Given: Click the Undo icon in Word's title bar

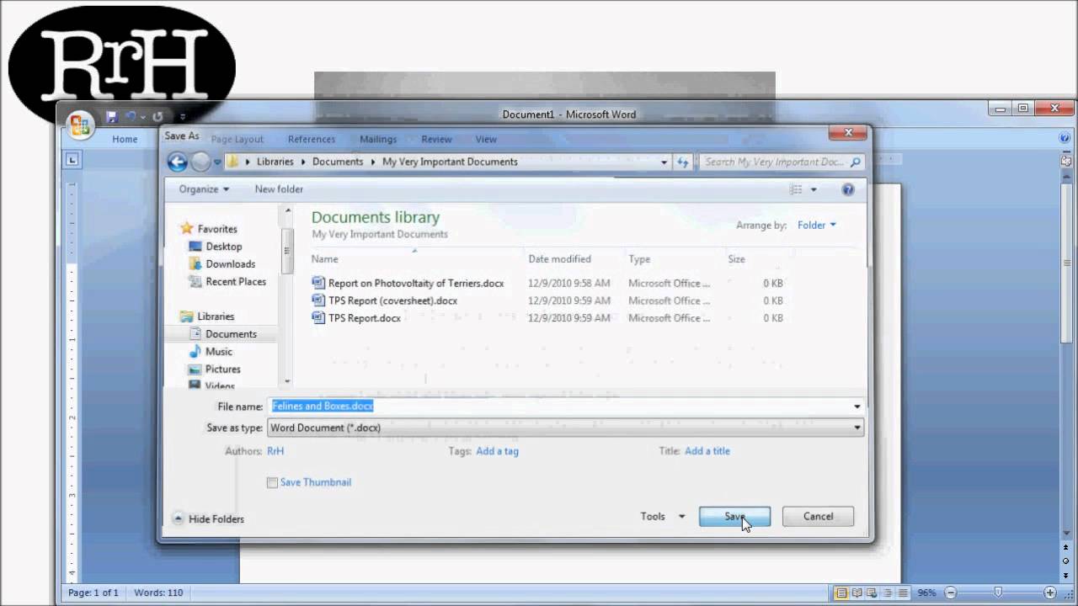Looking at the screenshot, I should click(131, 117).
